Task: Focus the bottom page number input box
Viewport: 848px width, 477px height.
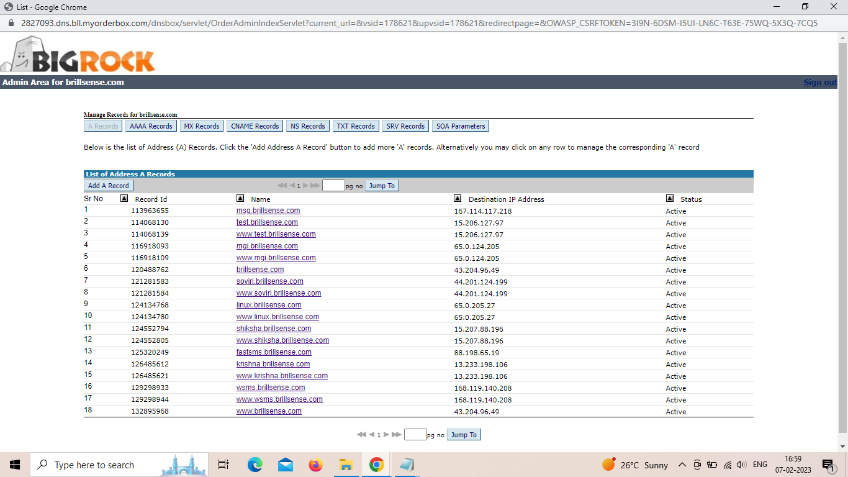Action: [x=415, y=435]
